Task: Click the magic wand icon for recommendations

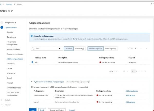Action: [x=35, y=82]
